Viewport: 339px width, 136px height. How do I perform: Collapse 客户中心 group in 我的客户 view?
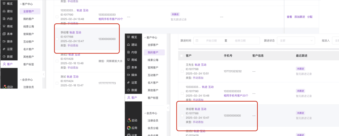[x=145, y=38]
